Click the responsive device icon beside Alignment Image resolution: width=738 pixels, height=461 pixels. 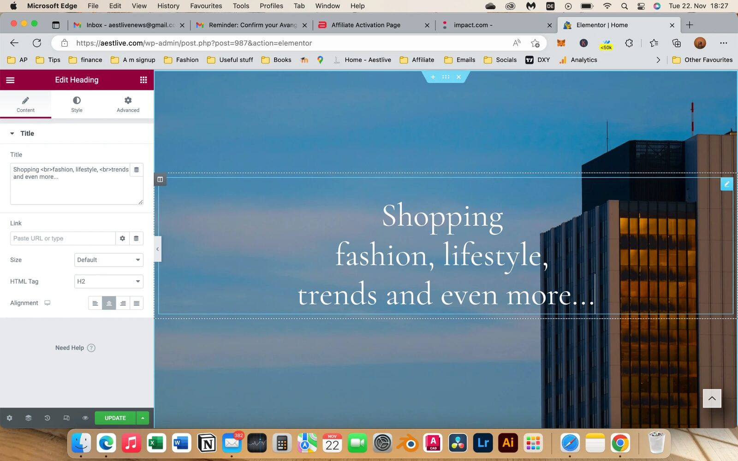pyautogui.click(x=47, y=303)
